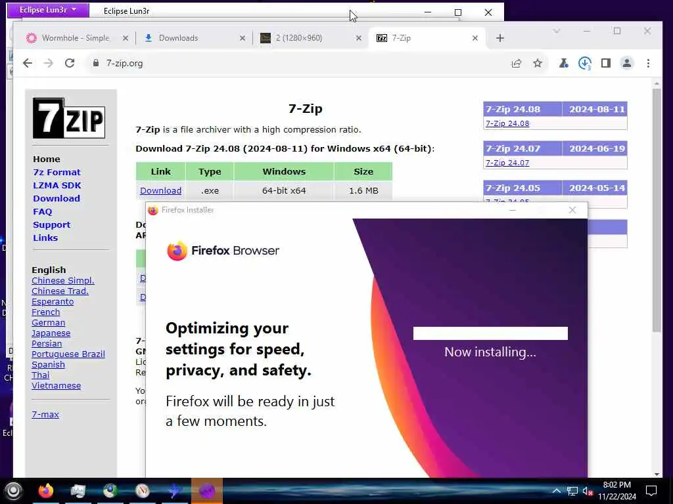
Task: Click the globe taskbar icon
Action: coord(110,491)
